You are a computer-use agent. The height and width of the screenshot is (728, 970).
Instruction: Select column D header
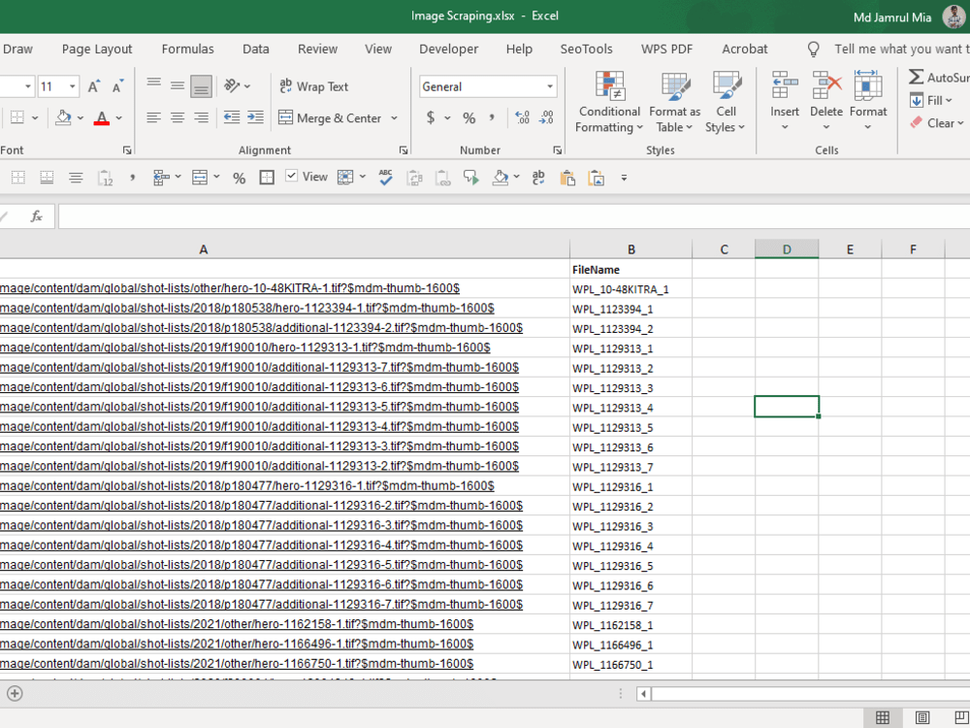[x=787, y=248]
